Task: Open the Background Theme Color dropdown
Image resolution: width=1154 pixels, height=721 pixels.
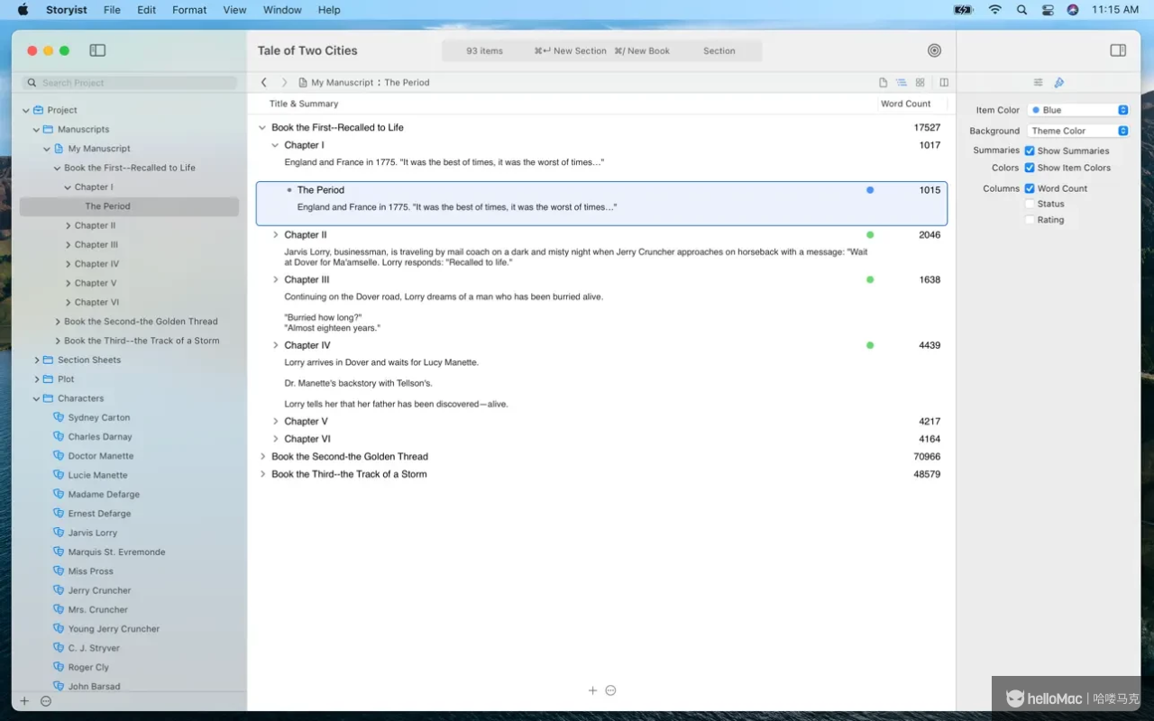Action: pyautogui.click(x=1078, y=131)
